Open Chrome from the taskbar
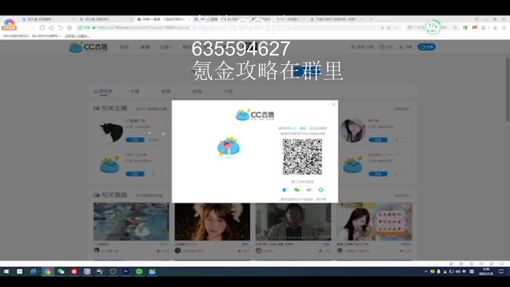Image resolution: width=510 pixels, height=287 pixels. pos(49,271)
